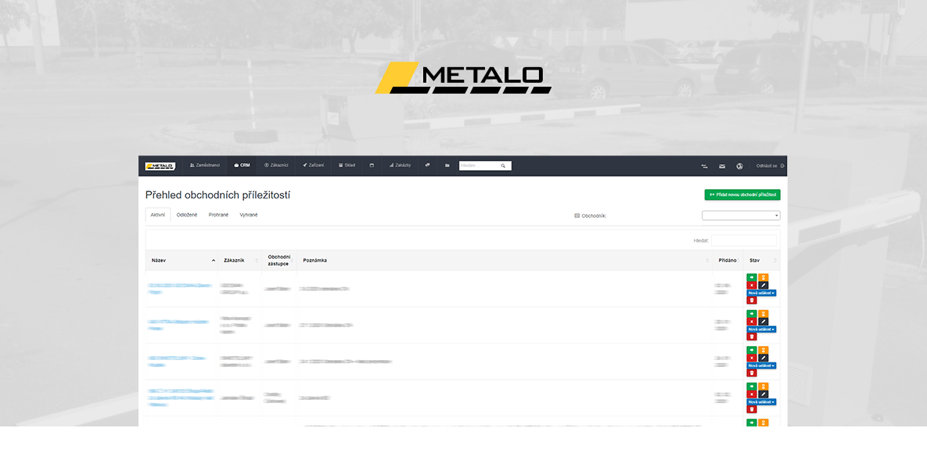Viewport: 927px width, 453px height.
Task: Sort table by Zákazník column
Action: coord(240,260)
